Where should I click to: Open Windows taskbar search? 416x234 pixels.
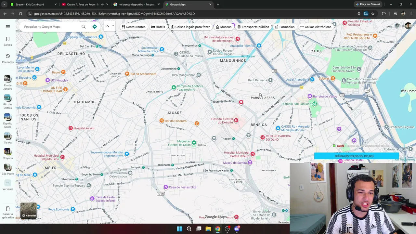[189, 229]
